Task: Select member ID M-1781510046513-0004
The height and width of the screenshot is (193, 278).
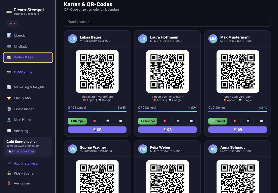Action: [x=96, y=151]
